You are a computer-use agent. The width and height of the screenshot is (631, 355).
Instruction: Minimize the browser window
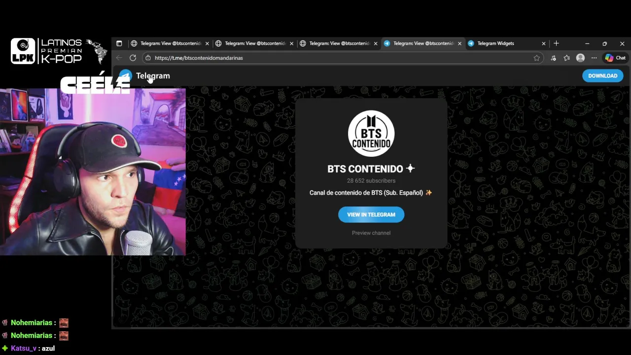click(x=587, y=43)
